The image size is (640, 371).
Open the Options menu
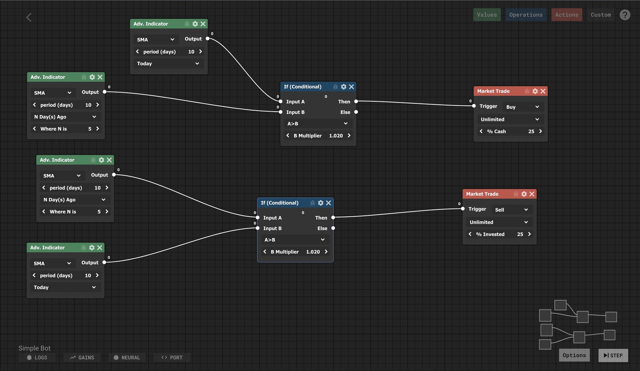tap(574, 355)
